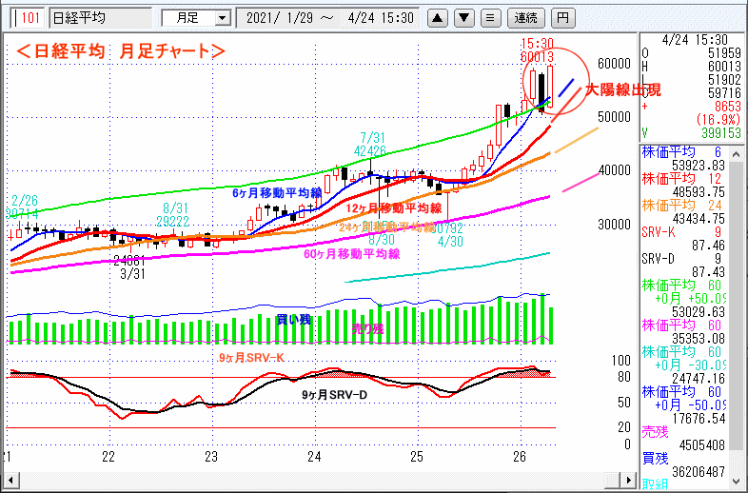This screenshot has height=493, width=748.
Task: Click the 40000 price axis label
Action: pos(614,170)
